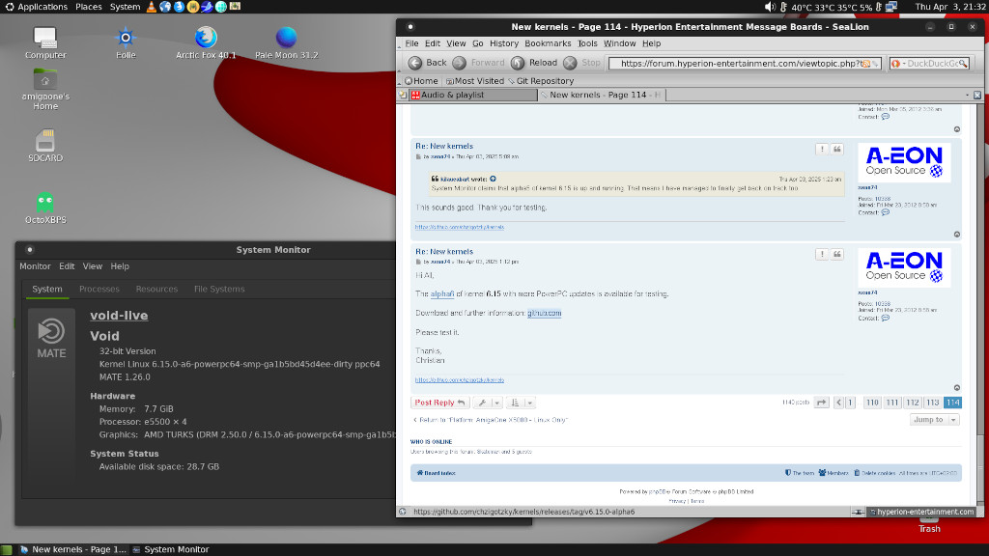Click the Reload icon in SeaLion toolbar
This screenshot has width=989, height=556.
pyautogui.click(x=518, y=63)
